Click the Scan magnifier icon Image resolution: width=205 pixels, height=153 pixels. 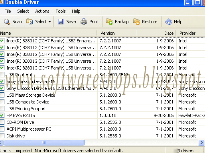pos(7,22)
